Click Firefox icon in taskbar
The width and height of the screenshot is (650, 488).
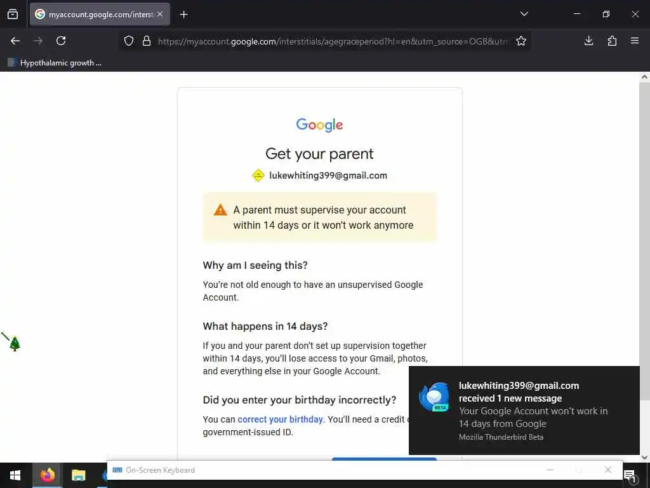(x=47, y=475)
